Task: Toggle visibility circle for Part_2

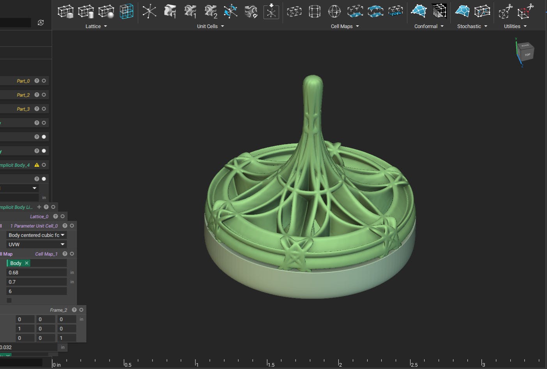Action: [x=44, y=95]
